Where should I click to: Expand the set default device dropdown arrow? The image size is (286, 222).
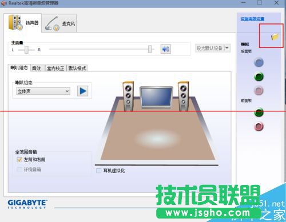227,48
